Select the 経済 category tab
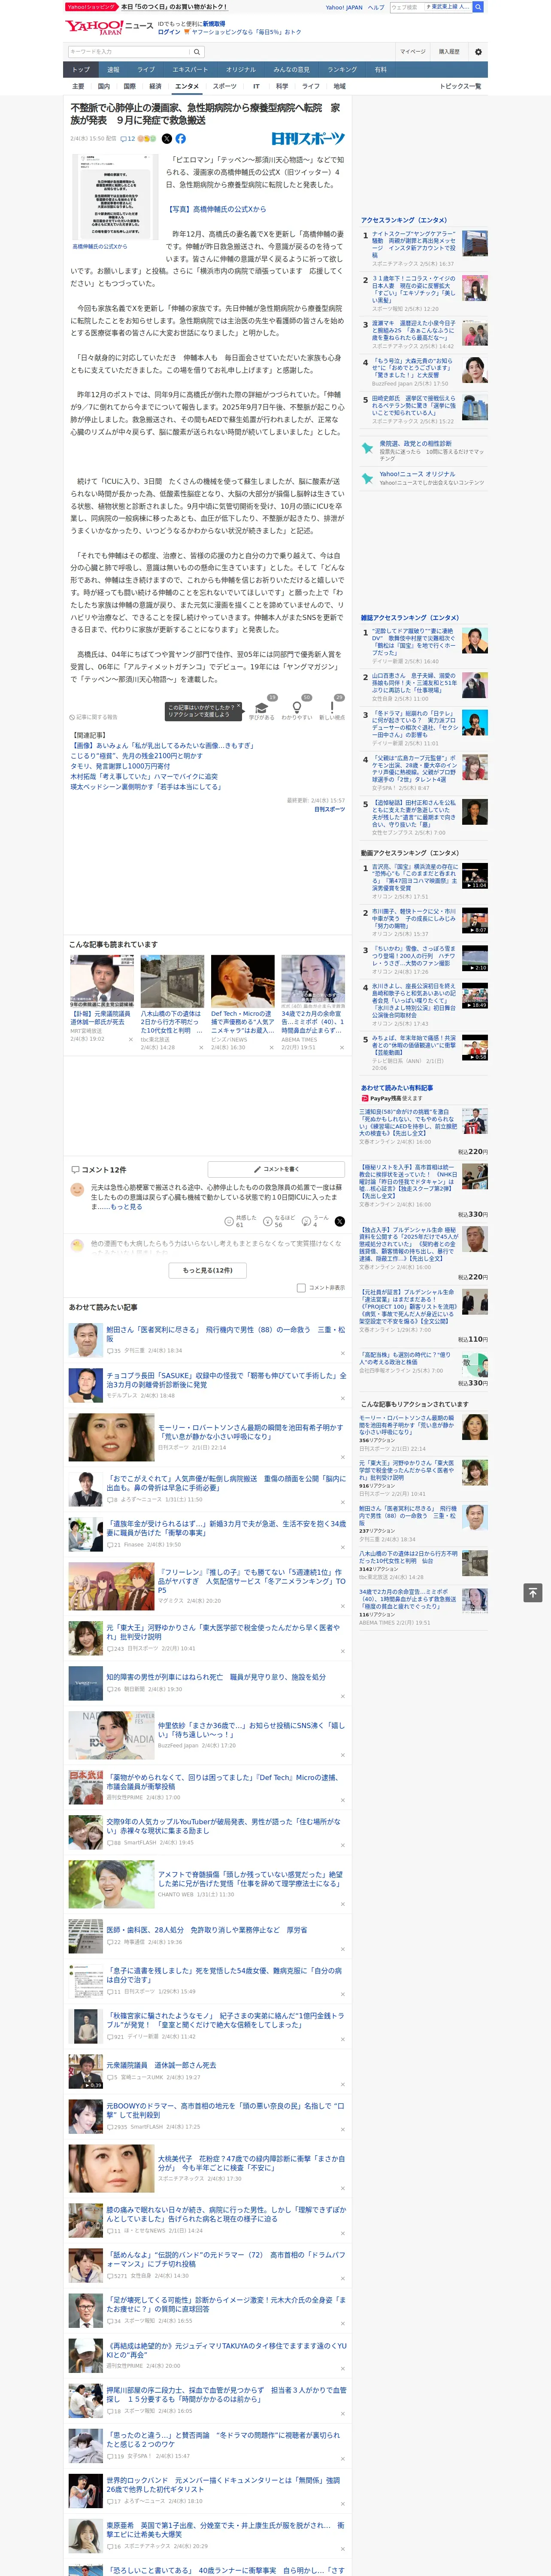This screenshot has width=551, height=2576. pos(155,86)
